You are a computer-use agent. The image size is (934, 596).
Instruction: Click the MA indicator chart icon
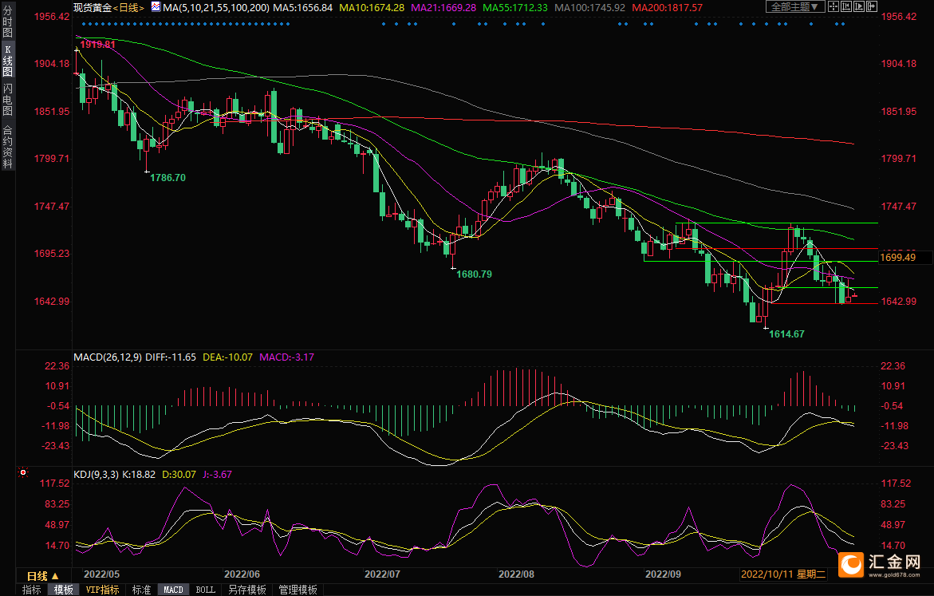coord(156,7)
